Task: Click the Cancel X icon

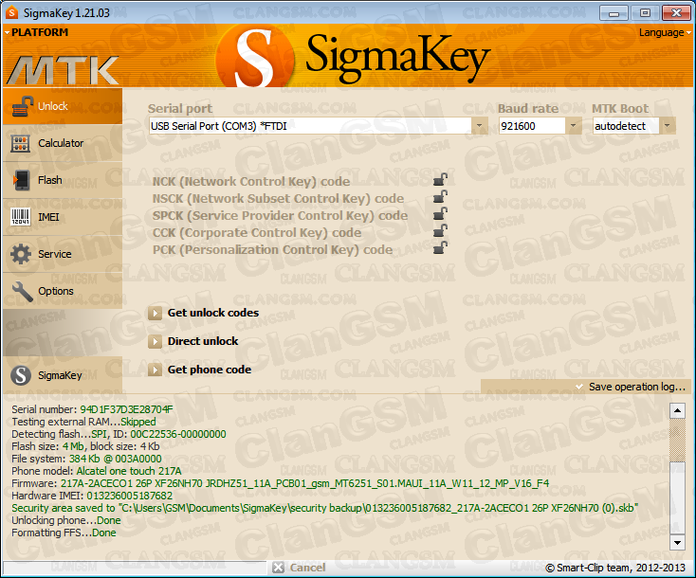Action: (279, 568)
